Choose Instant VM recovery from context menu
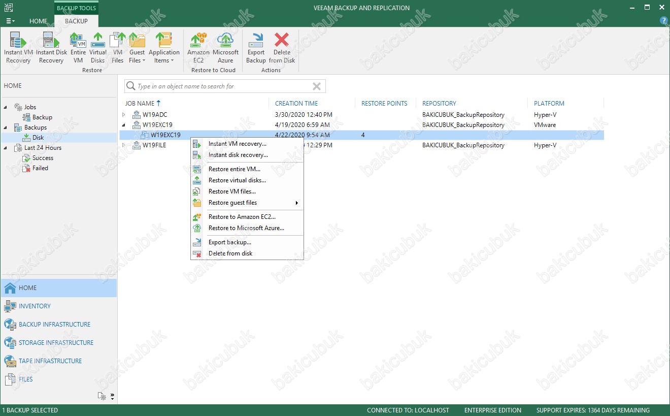670x416 pixels. click(247, 144)
